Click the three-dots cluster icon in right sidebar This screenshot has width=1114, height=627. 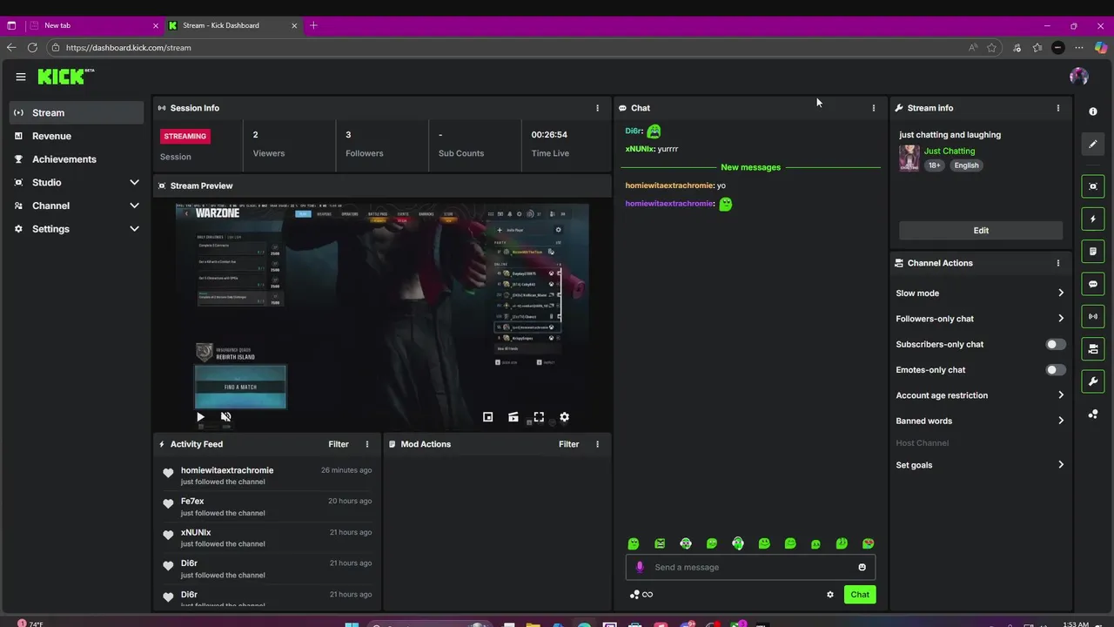pos(1093,415)
